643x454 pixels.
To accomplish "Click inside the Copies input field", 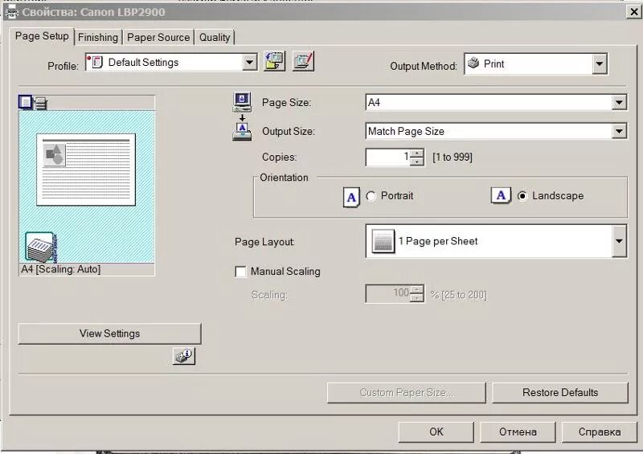I will pos(388,157).
